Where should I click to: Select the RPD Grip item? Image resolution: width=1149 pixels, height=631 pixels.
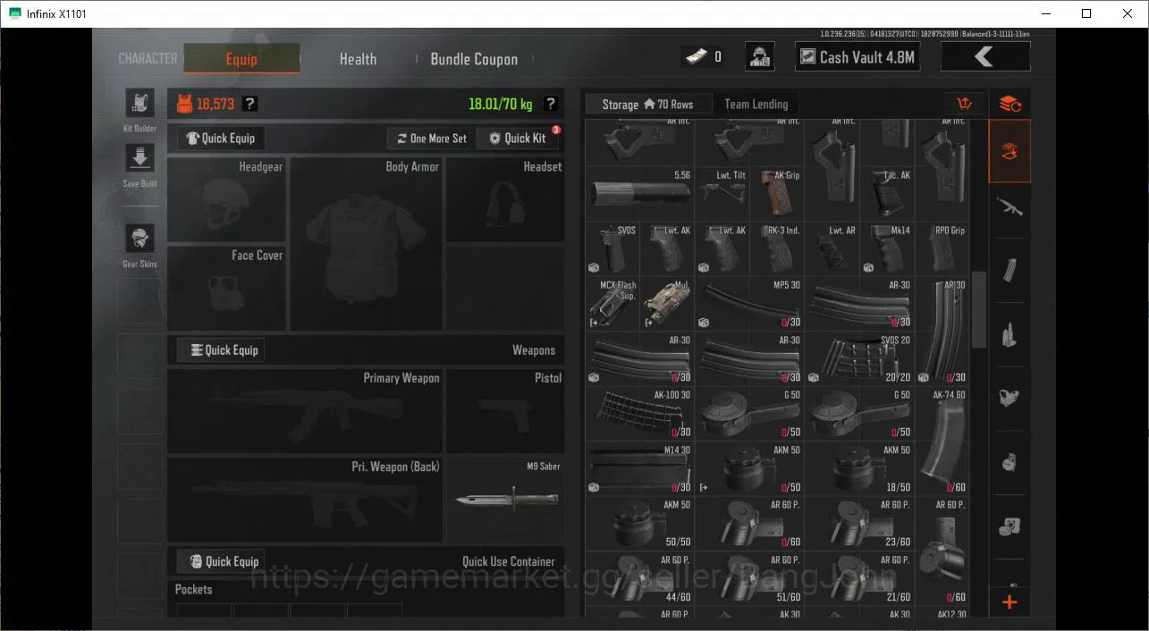(x=942, y=248)
